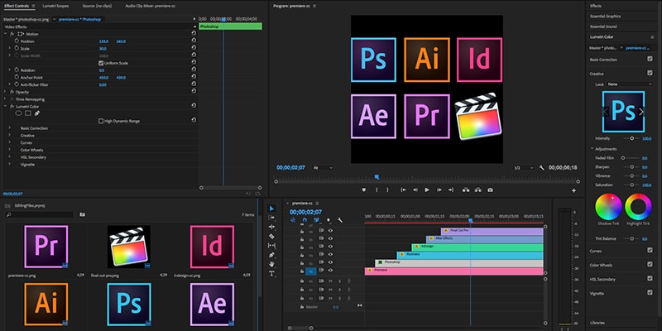Viewport: 662px width, 331px height.
Task: Select the Pen tool in tools panel
Action: [272, 255]
